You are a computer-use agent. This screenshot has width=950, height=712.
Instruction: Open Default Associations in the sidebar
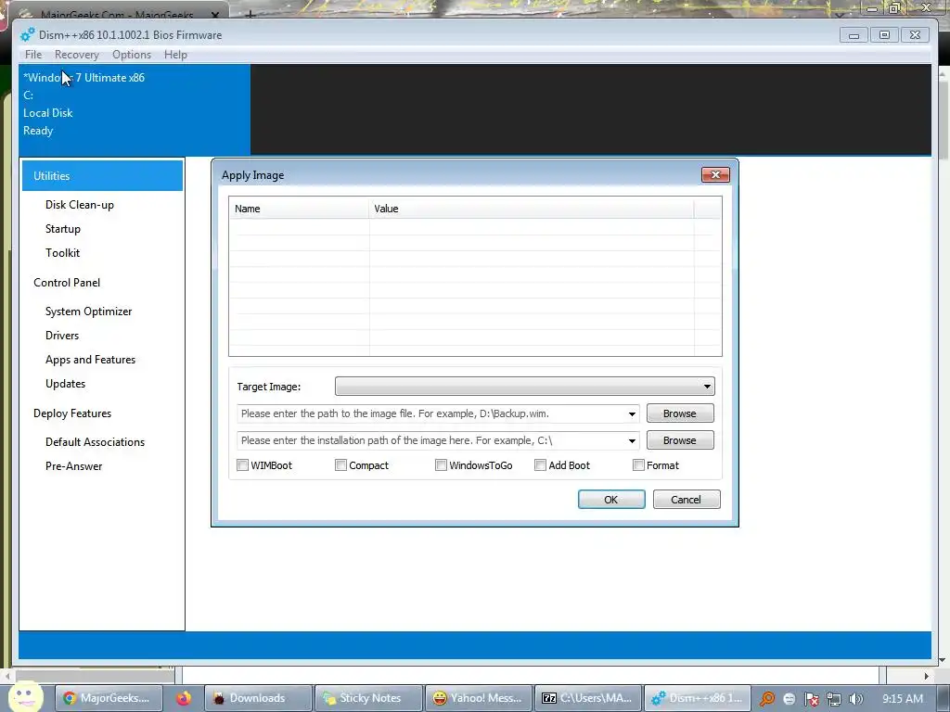[96, 442]
